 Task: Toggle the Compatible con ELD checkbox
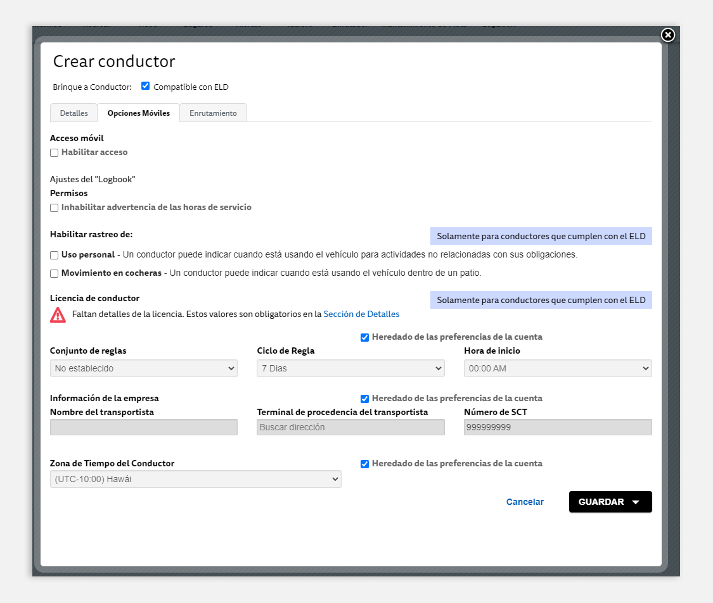tap(146, 86)
